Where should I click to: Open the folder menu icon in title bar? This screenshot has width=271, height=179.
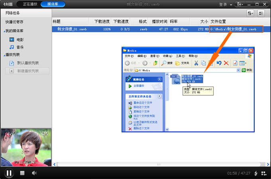pyautogui.click(x=240, y=4)
